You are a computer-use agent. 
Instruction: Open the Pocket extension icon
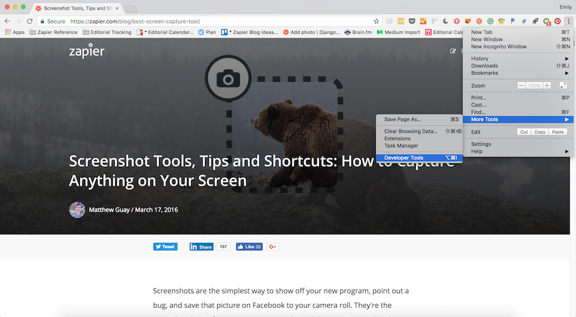(x=412, y=21)
